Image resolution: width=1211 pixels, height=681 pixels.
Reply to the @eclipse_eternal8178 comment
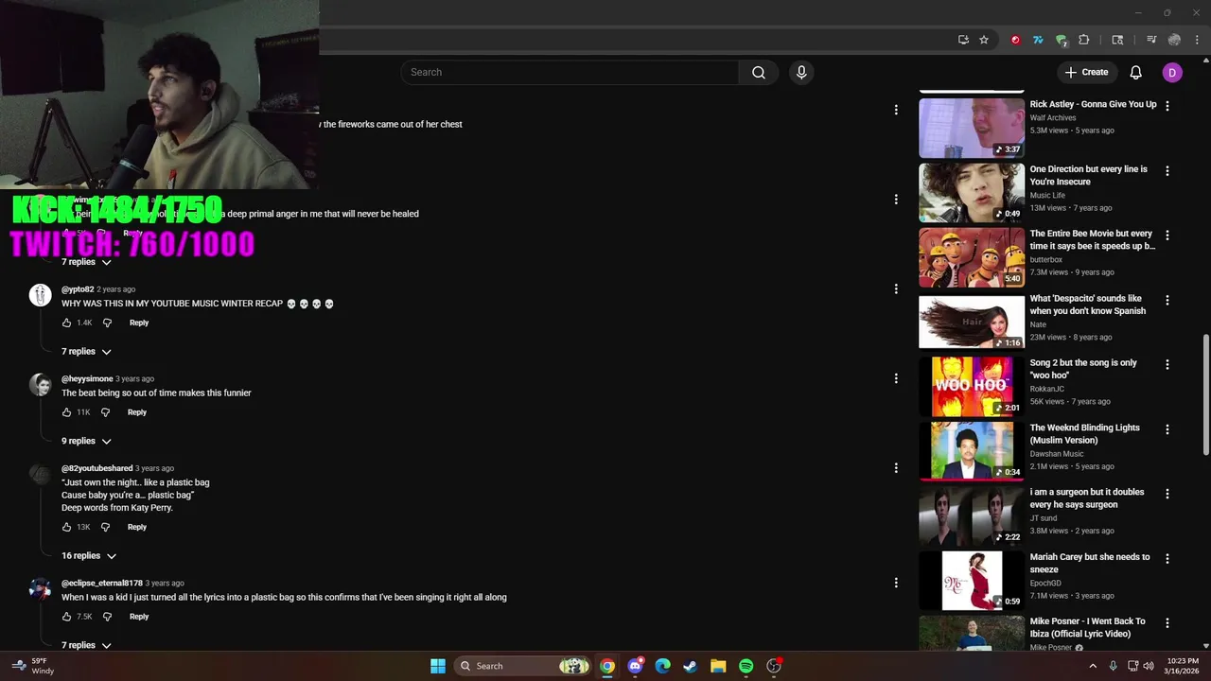(139, 617)
